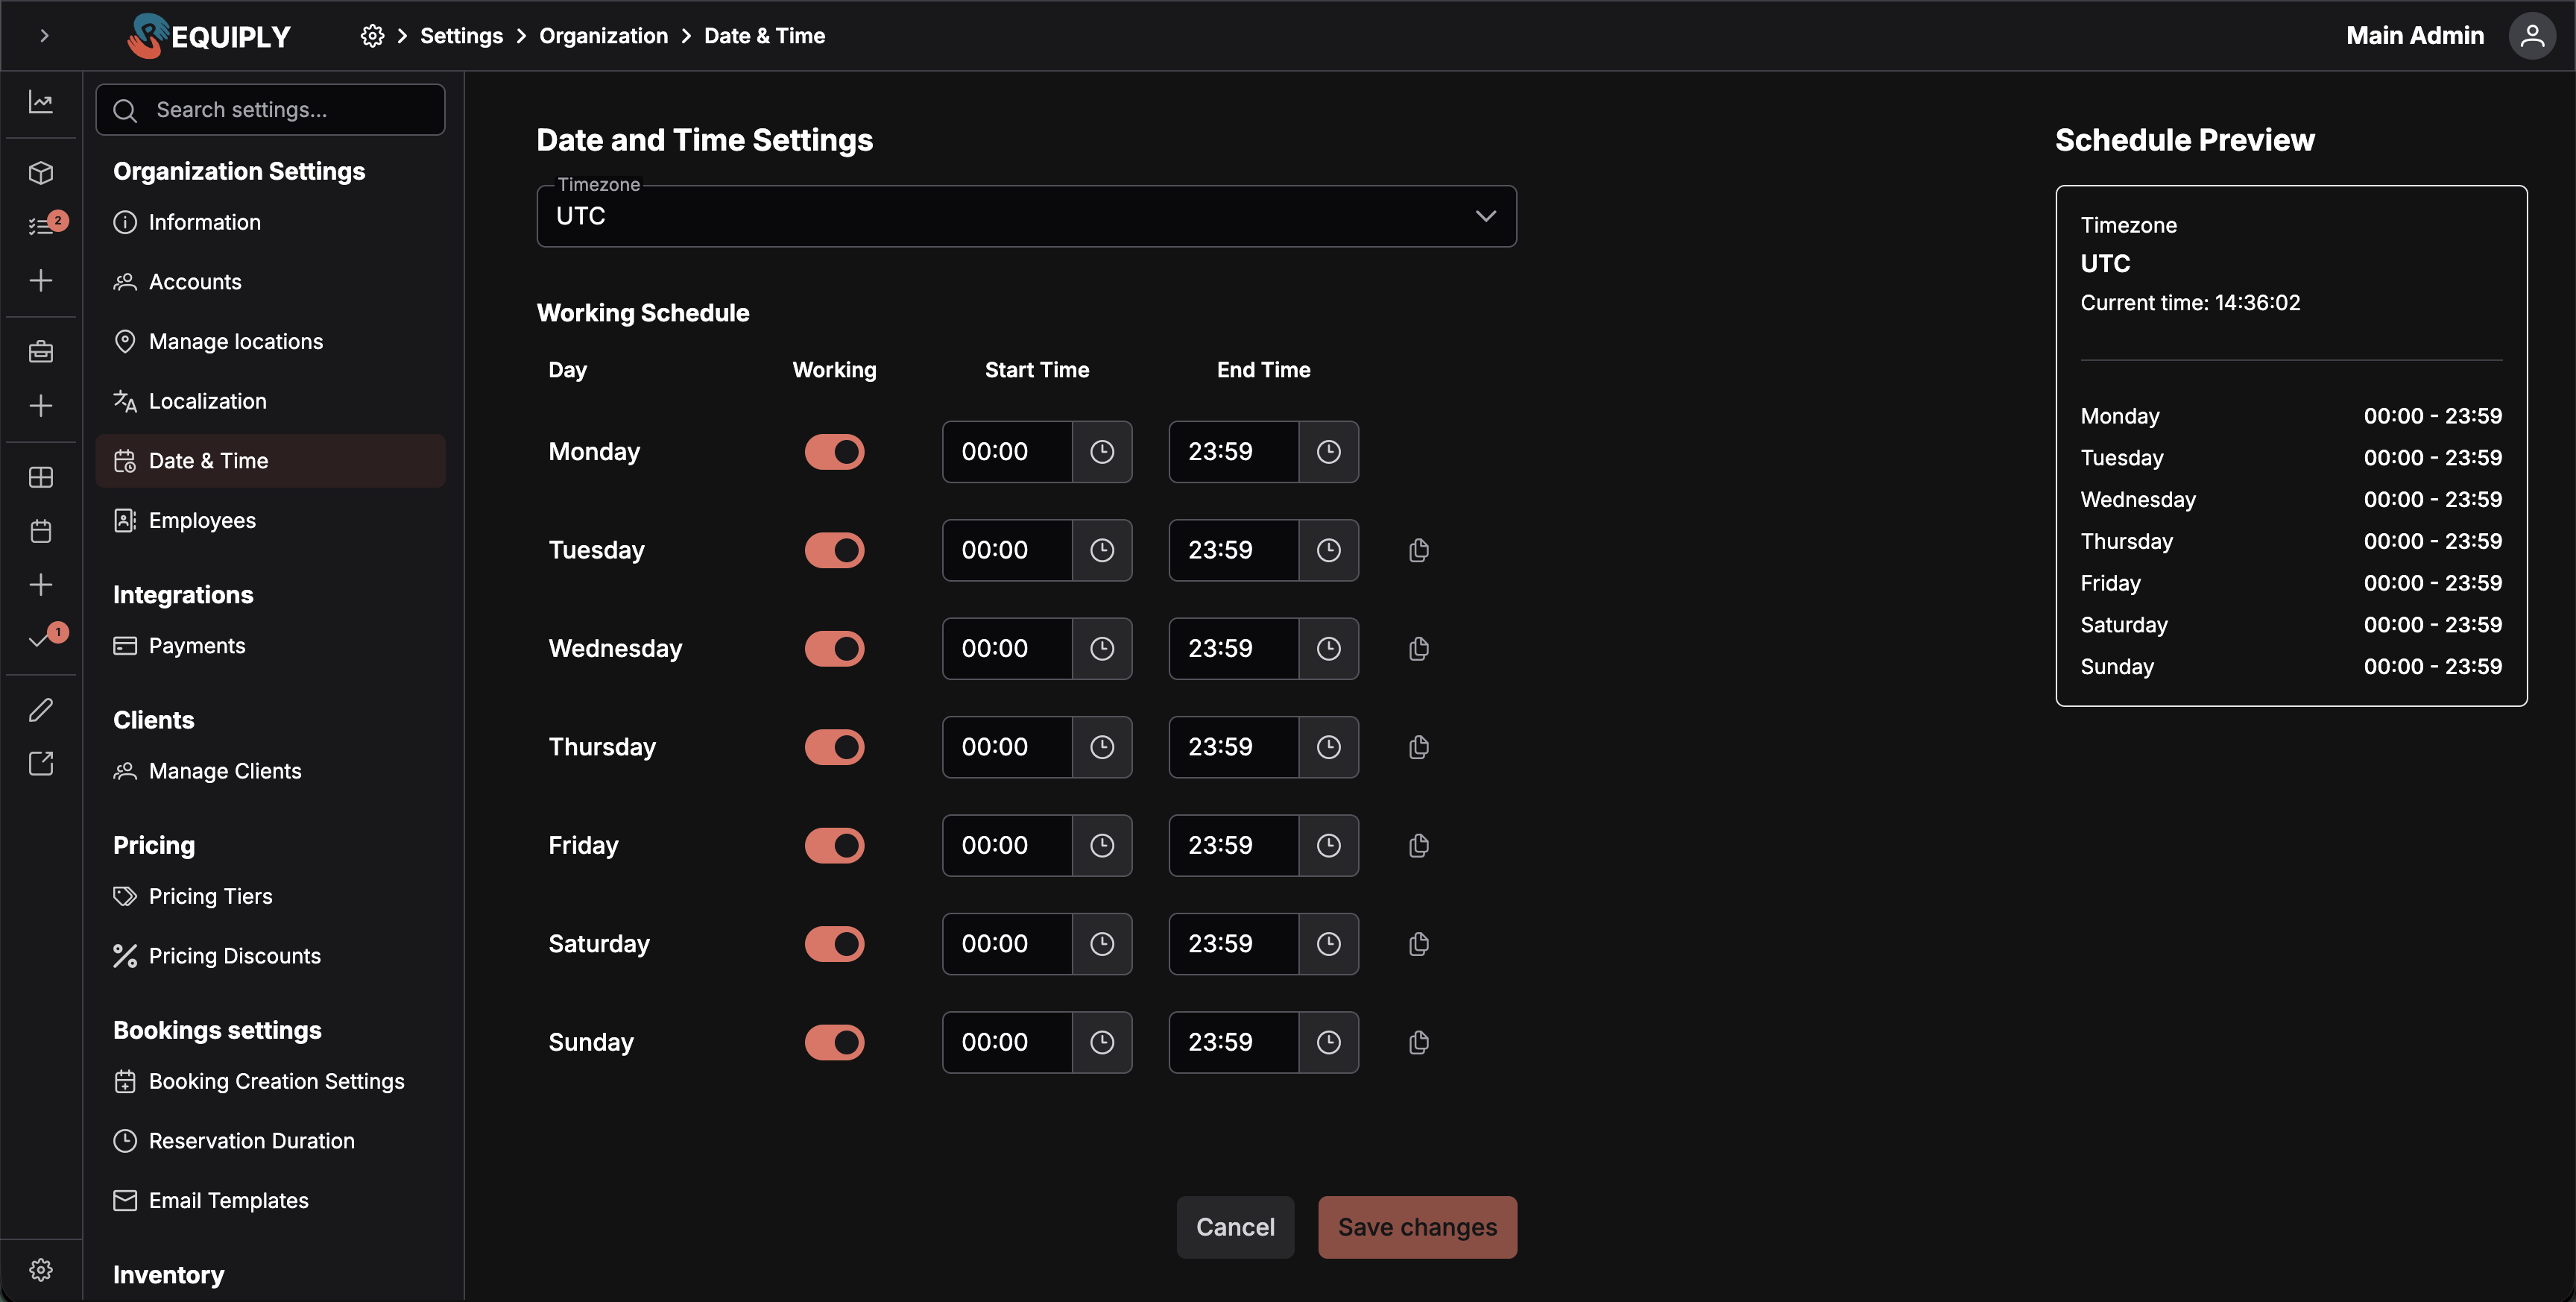Toggle Sunday working switch

coord(834,1042)
